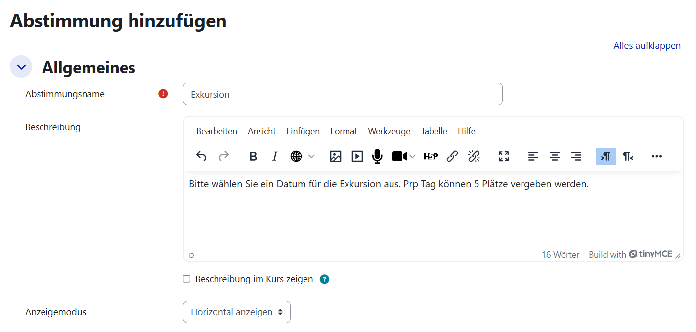696x332 pixels.
Task: Toggle italic formatting
Action: coord(274,156)
